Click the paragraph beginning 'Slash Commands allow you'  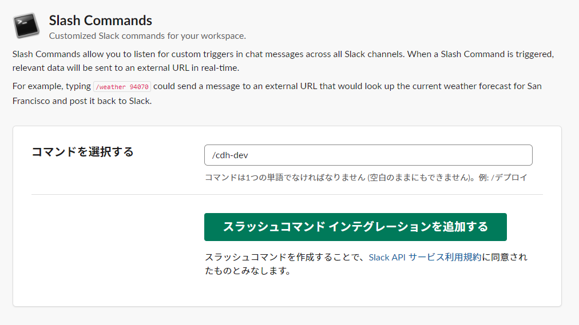tap(283, 61)
